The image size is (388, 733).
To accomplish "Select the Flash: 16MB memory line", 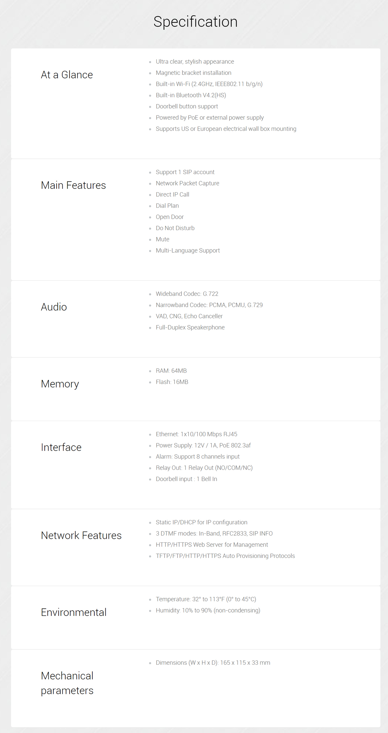I will 172,382.
